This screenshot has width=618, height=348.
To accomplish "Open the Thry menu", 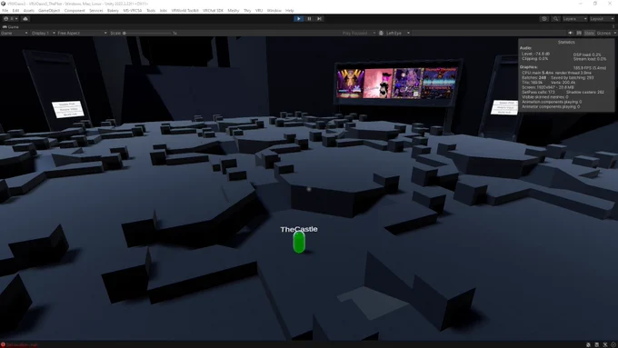I will (247, 11).
